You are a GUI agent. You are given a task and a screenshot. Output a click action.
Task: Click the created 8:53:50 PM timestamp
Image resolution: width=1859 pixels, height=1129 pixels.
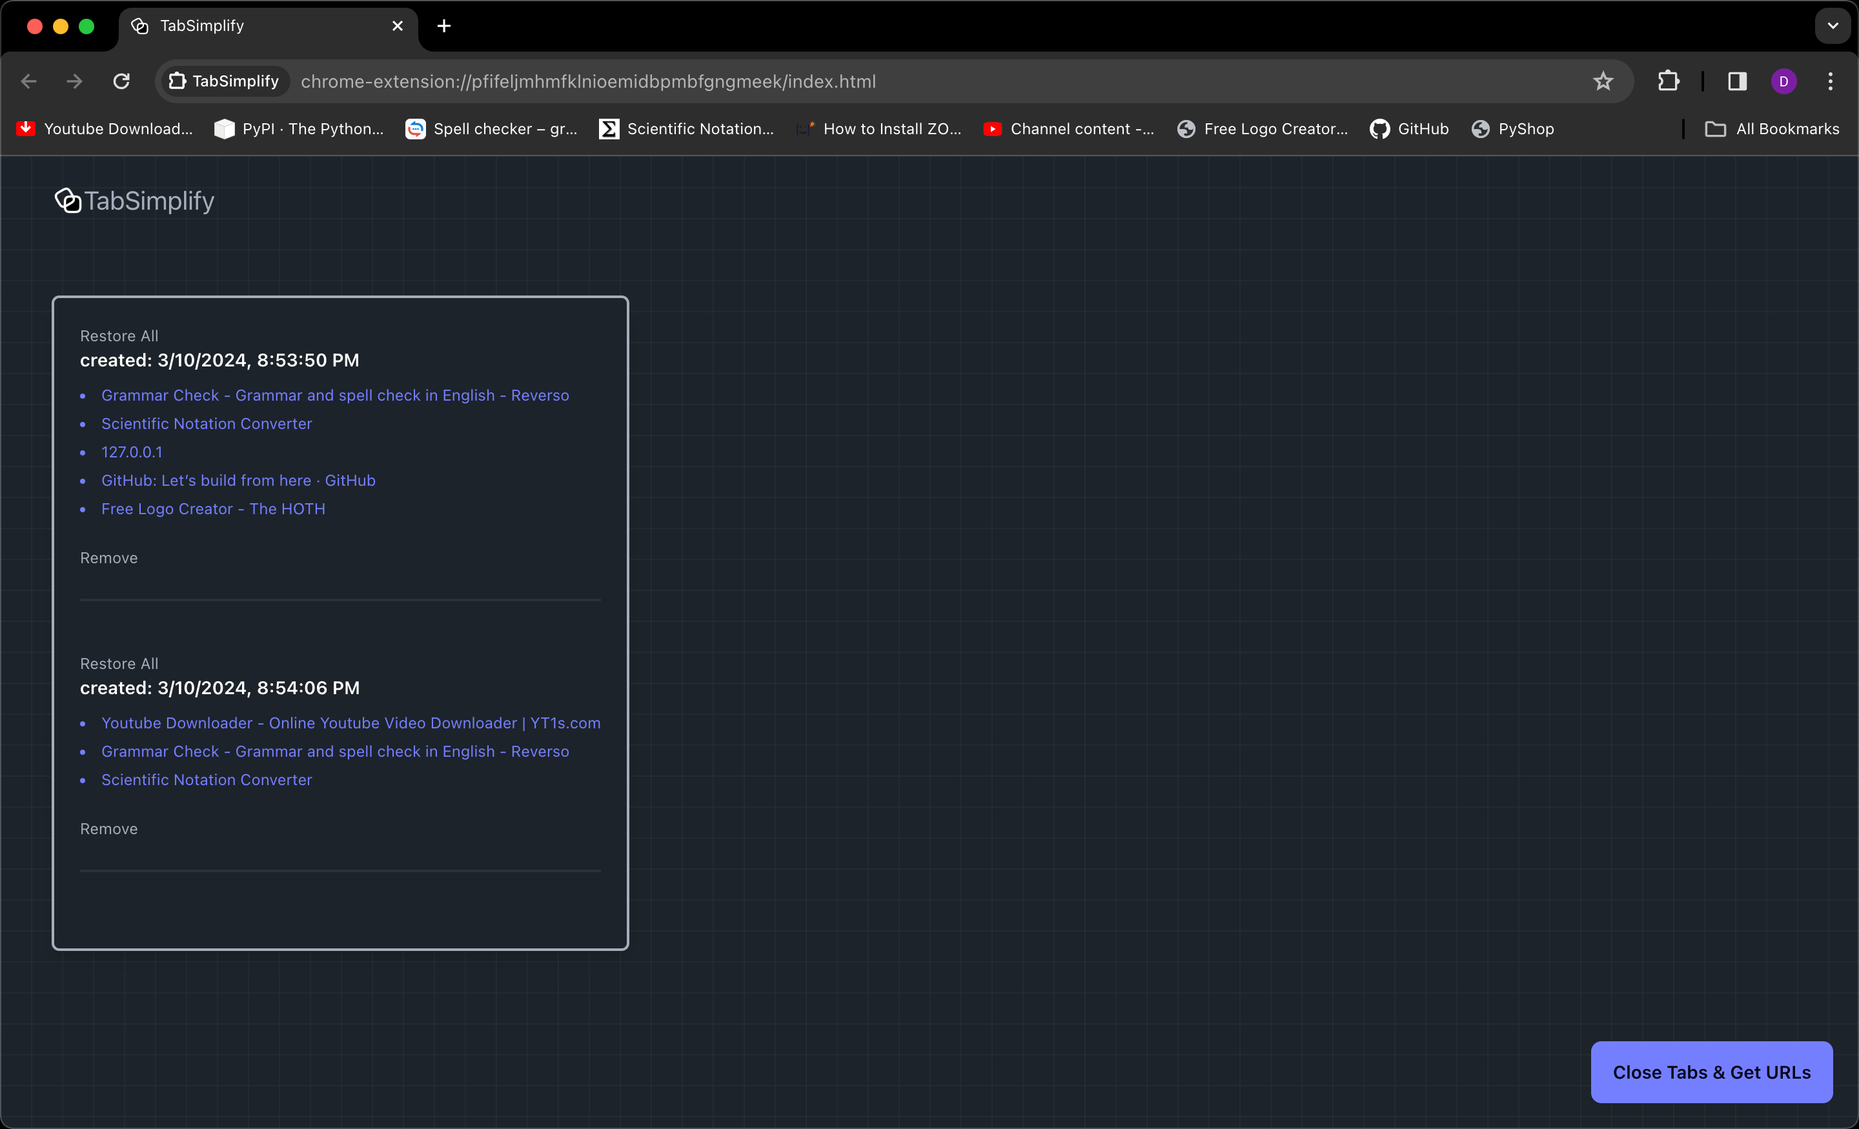pos(219,361)
